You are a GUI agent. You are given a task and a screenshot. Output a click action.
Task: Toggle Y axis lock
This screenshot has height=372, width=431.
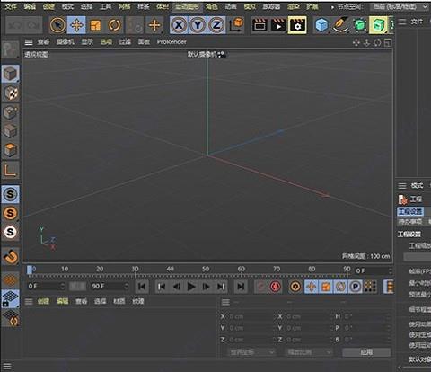[198, 25]
